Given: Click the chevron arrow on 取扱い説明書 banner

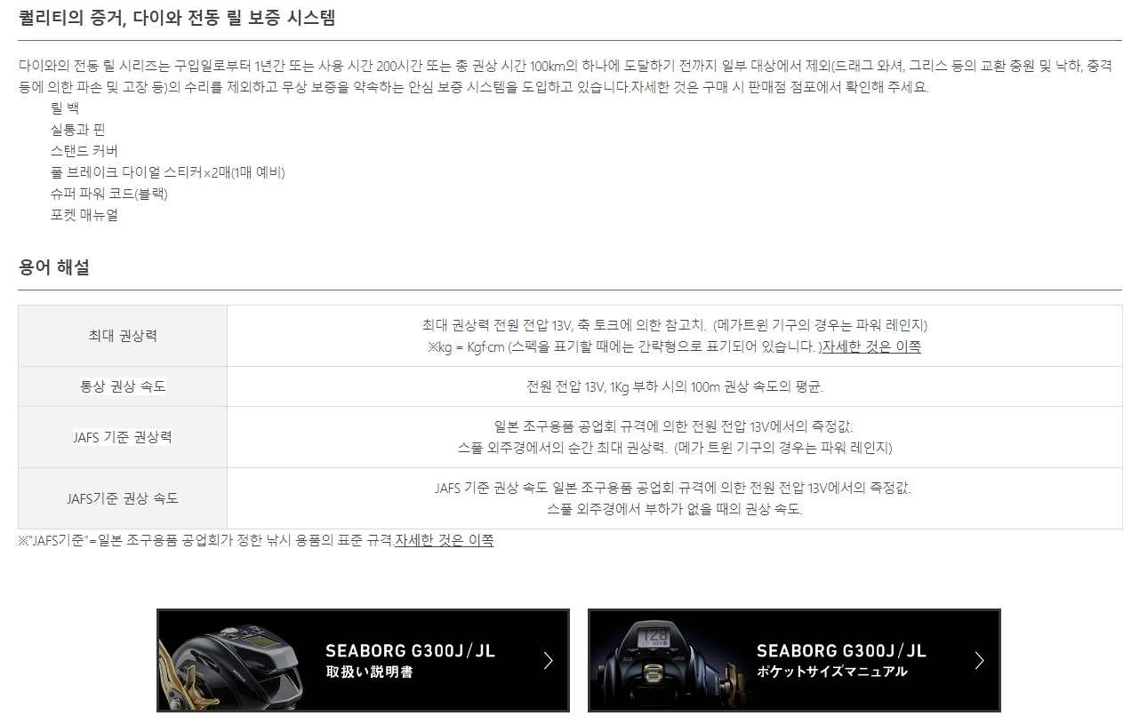Looking at the screenshot, I should coord(548,660).
